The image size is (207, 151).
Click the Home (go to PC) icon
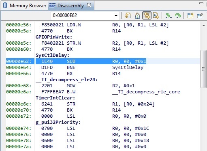point(137,15)
